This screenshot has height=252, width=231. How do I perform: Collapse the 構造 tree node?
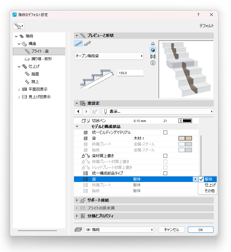coord(19,44)
